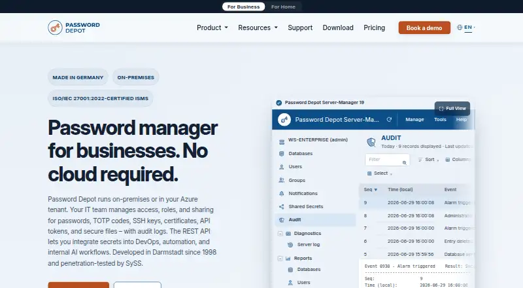Select the Server log tree label
Viewport: 523px width, 288px height.
point(309,245)
